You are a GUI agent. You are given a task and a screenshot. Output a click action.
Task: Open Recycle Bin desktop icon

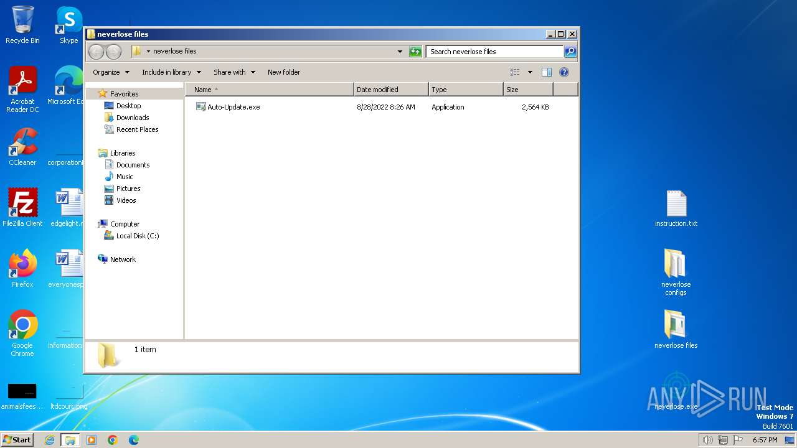pyautogui.click(x=22, y=25)
